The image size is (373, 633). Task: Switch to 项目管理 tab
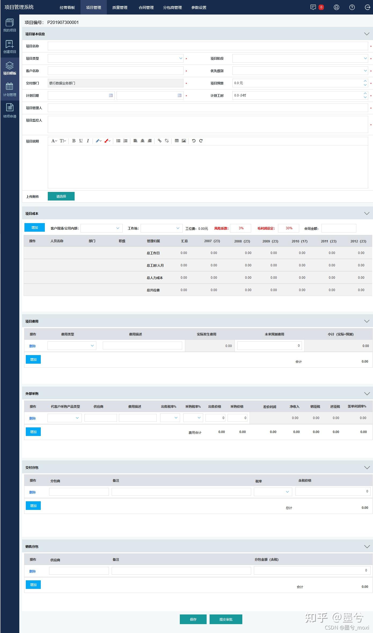click(94, 8)
